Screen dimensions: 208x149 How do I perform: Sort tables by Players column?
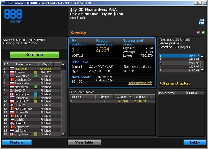104,97
